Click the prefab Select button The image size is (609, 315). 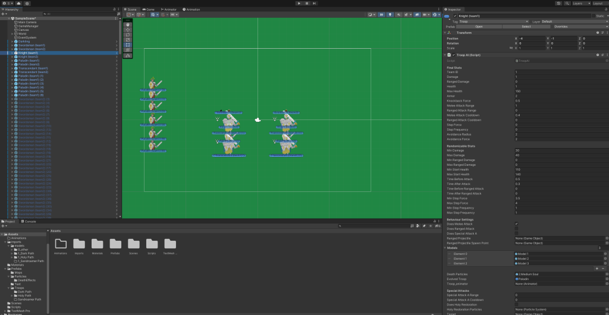(x=526, y=27)
